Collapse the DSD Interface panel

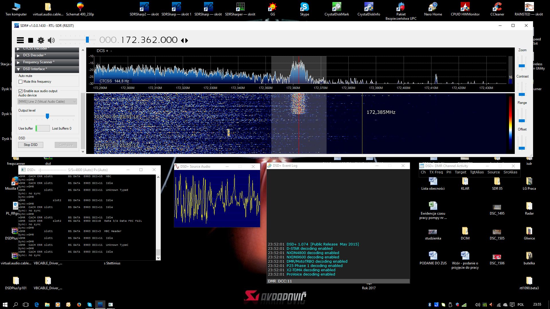(47, 69)
